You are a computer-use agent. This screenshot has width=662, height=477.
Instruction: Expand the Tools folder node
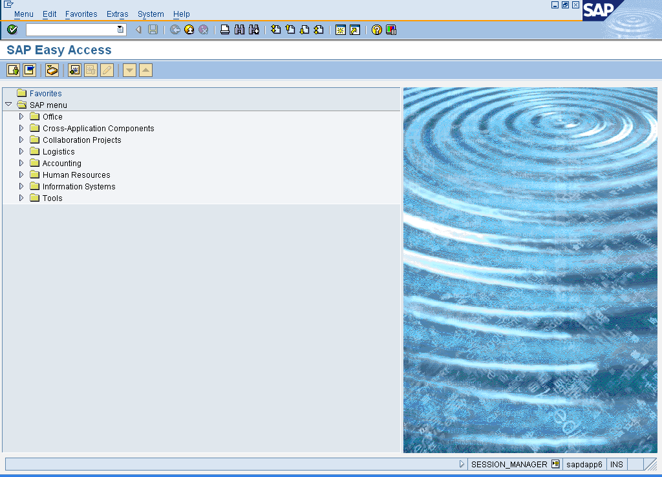(21, 198)
